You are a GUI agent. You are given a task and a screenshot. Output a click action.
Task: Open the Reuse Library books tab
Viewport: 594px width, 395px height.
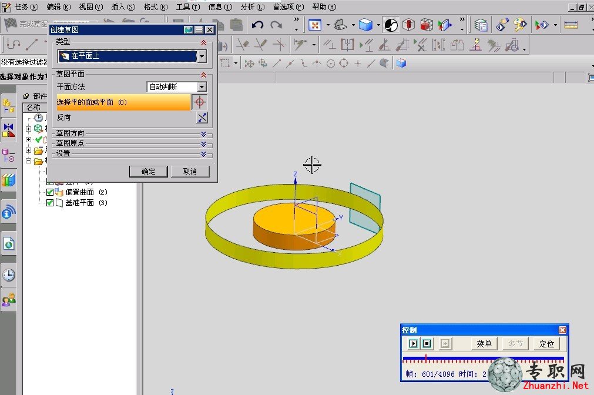pyautogui.click(x=8, y=180)
